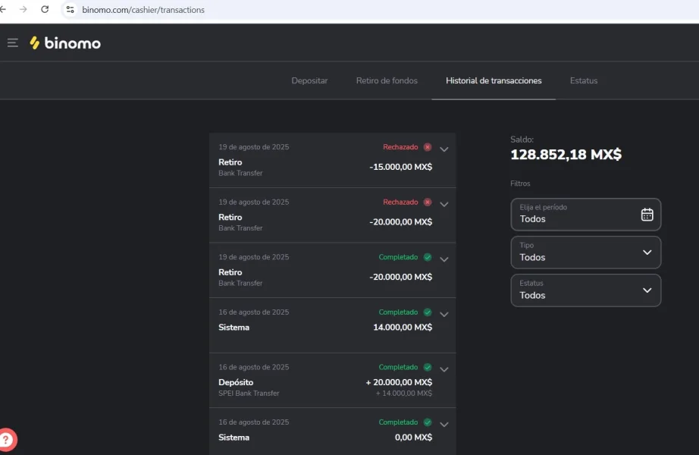Screen dimensions: 699x455
Task: Click the site info icon in address bar
Action: (70, 10)
